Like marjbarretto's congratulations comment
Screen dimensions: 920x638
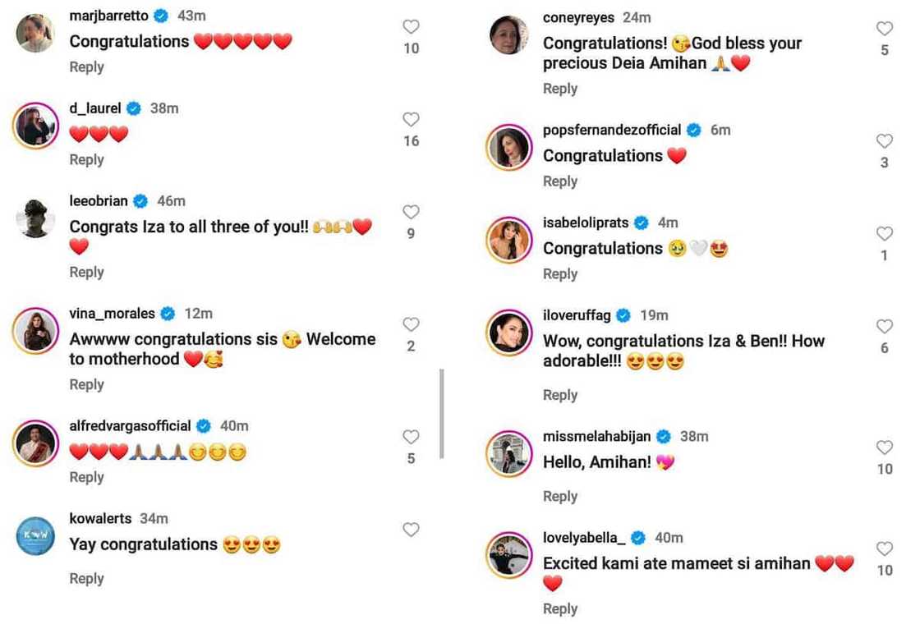(411, 27)
